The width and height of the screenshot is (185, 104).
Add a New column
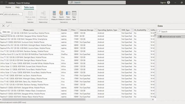pyautogui.click(x=68, y=15)
